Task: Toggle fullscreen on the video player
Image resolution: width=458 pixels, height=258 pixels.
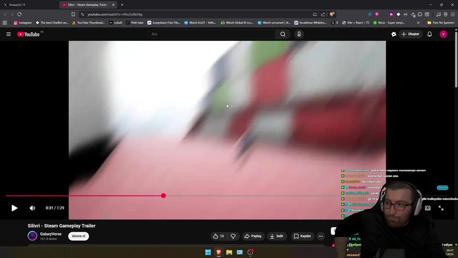Action: click(x=441, y=208)
